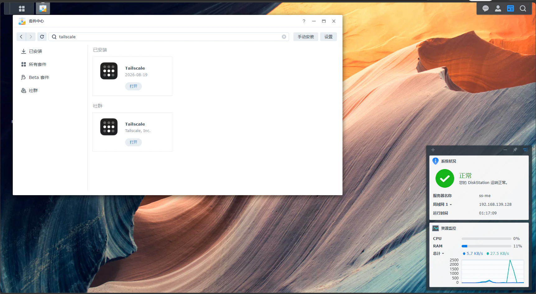Click 打开 for community Tailscale

[x=133, y=142]
